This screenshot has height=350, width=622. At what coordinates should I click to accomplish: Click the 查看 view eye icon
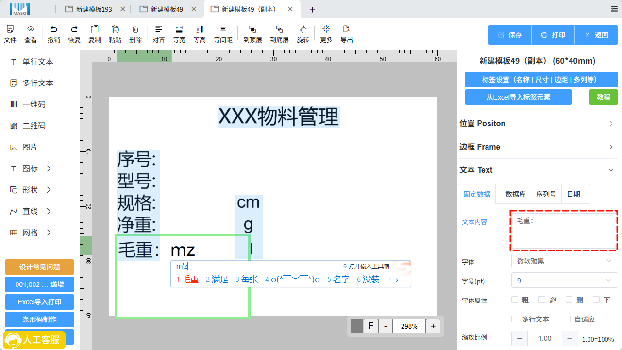pos(31,29)
